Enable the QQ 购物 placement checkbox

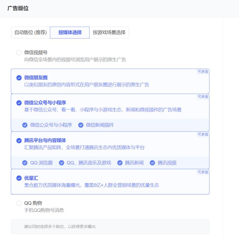click(19, 203)
